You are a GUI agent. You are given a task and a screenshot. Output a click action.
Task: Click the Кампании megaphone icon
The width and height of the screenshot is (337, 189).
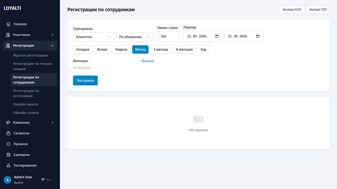8,122
